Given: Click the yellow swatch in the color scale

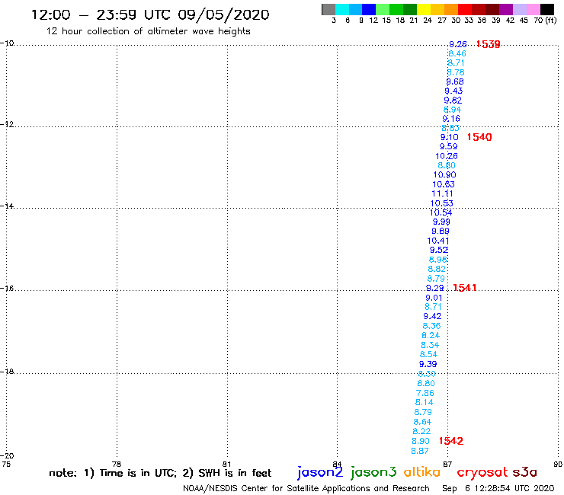Looking at the screenshot, I should (x=424, y=9).
